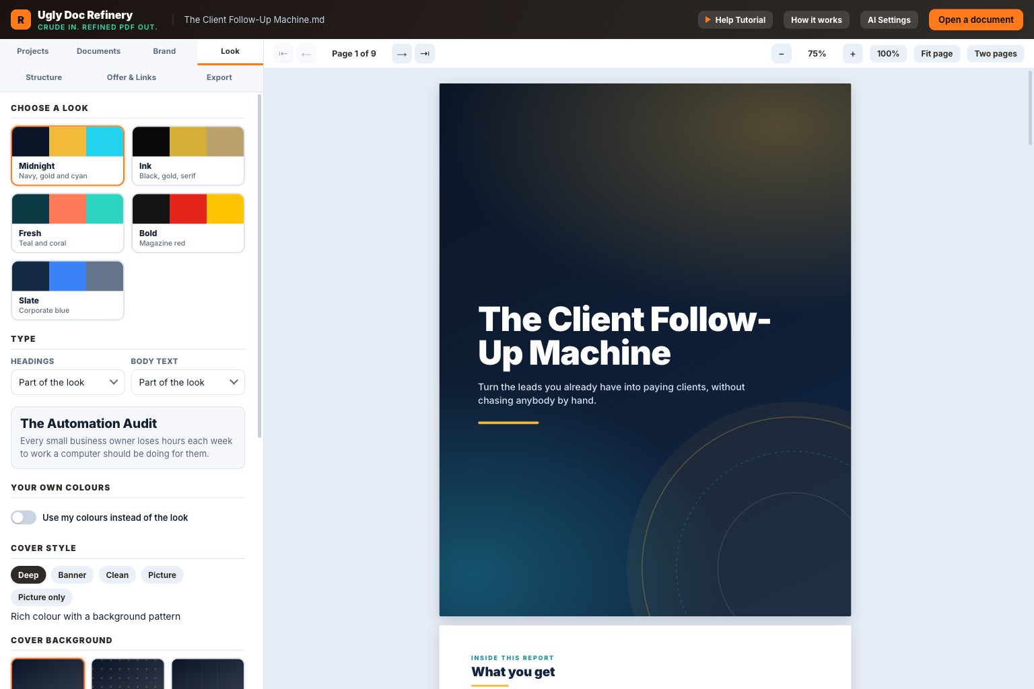This screenshot has width=1034, height=689.
Task: Switch to the Documents tab
Action: [98, 51]
